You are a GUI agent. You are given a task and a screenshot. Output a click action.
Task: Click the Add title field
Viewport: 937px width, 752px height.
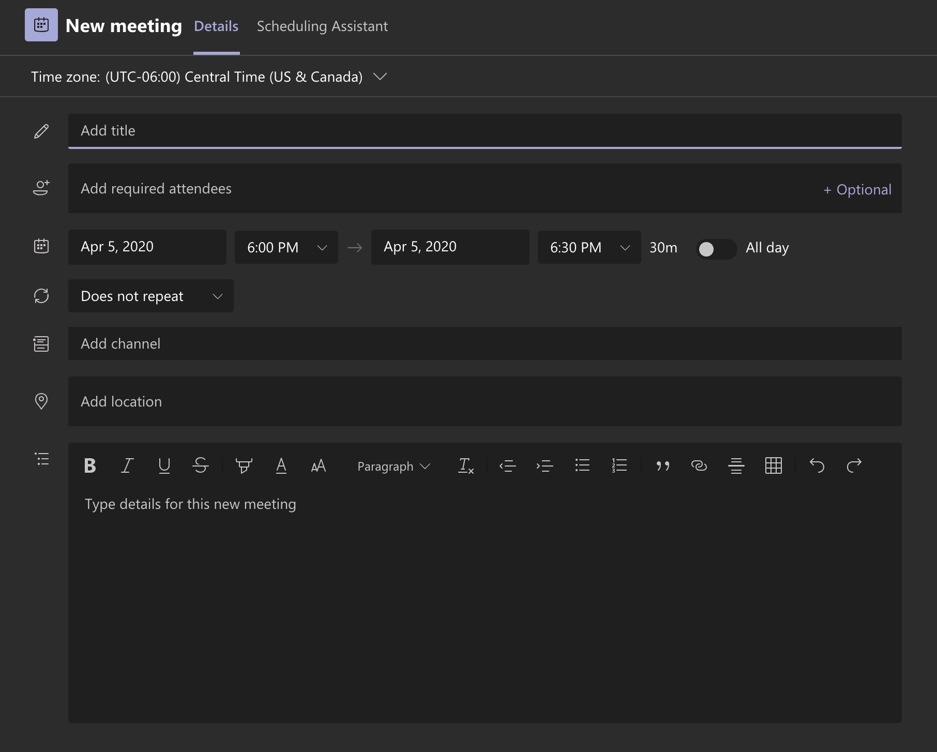(485, 131)
